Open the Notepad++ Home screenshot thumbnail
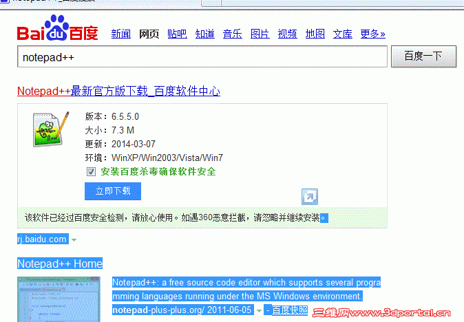This screenshot has width=464, height=322. coord(59,299)
